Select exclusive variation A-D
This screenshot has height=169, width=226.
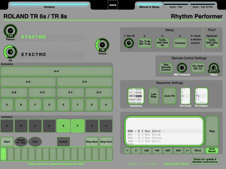(28, 82)
